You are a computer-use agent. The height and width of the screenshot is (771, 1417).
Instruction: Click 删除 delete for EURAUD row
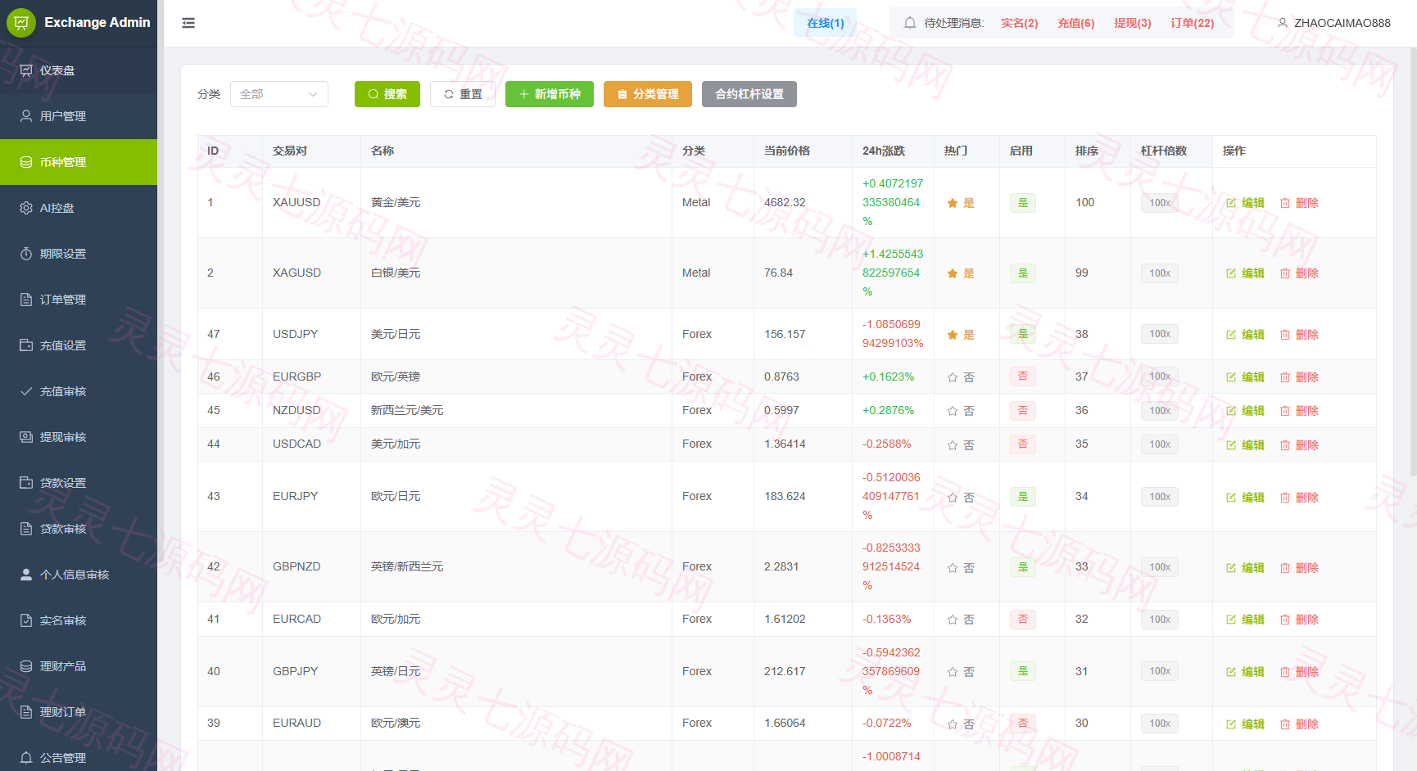(1299, 724)
